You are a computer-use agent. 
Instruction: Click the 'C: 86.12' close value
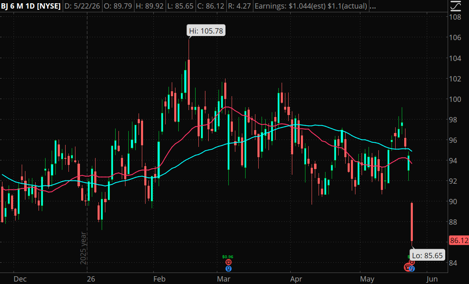coord(211,6)
